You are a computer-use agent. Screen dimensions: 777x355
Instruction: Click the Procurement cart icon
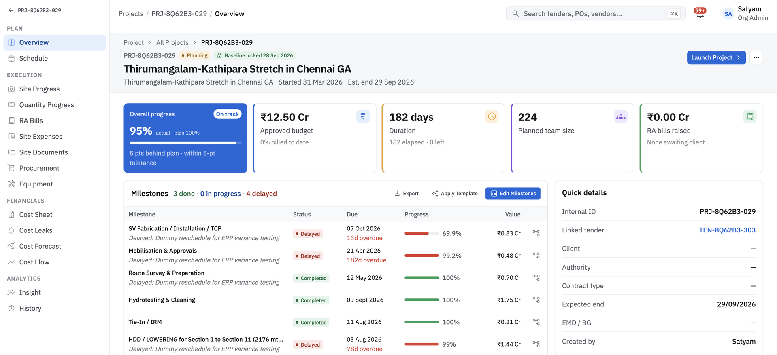[x=11, y=168]
